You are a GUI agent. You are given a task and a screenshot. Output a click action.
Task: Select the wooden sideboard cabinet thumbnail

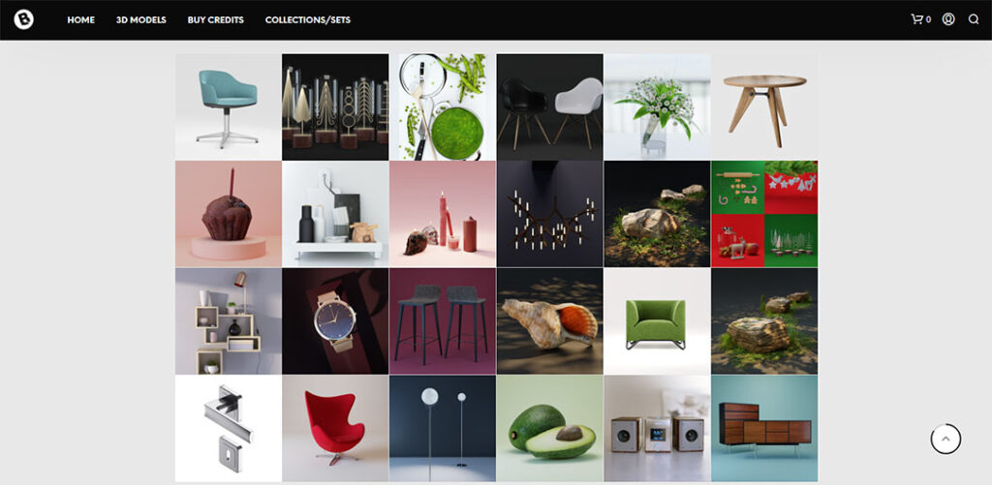764,428
